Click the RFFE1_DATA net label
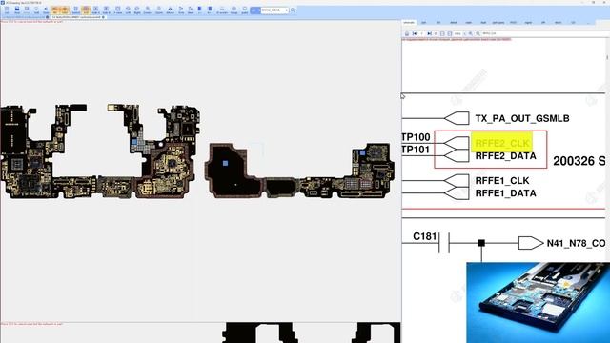Image resolution: width=610 pixels, height=343 pixels. point(506,193)
